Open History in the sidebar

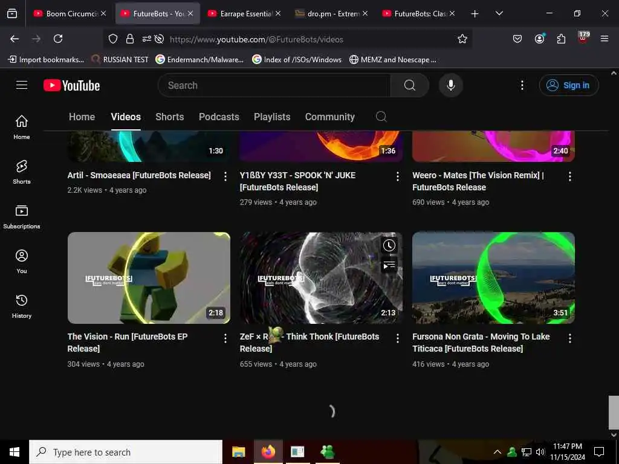tap(22, 306)
